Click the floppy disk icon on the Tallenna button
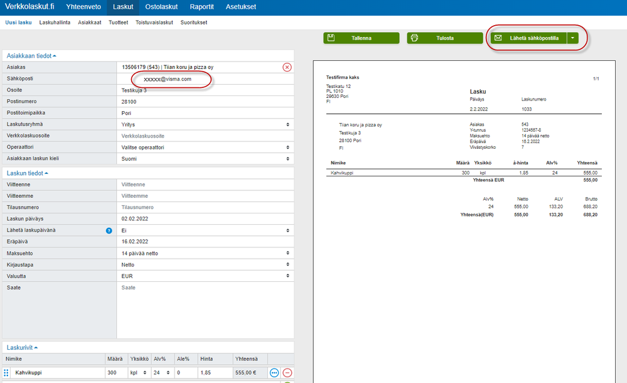This screenshot has height=383, width=627. click(331, 38)
